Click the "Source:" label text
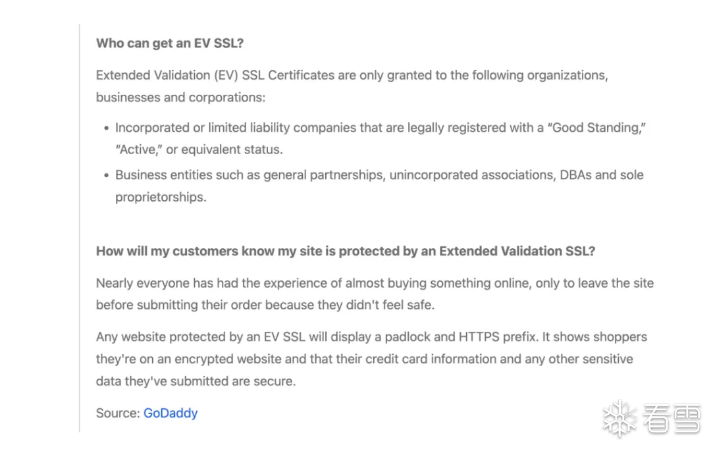711x449 pixels. pos(118,413)
